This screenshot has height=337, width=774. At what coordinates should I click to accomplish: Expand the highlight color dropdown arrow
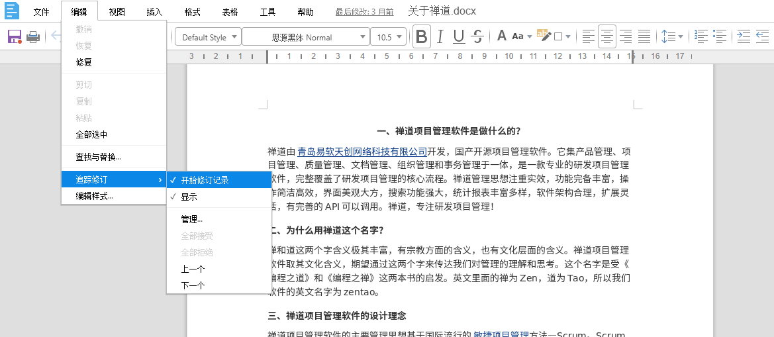click(568, 36)
